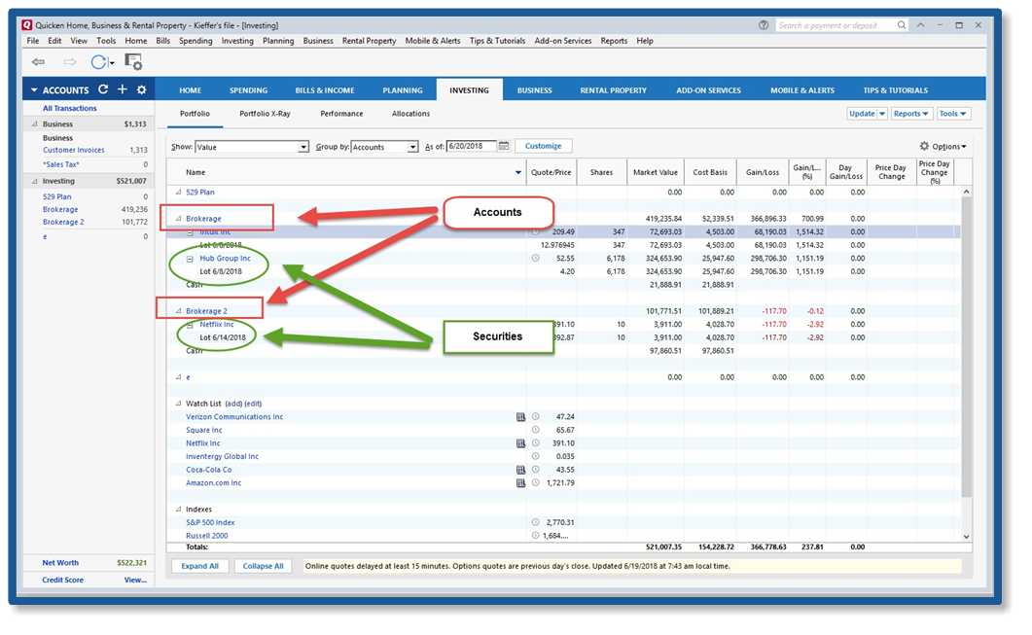
Task: Collapse the Hub Group Inc security
Action: (191, 259)
